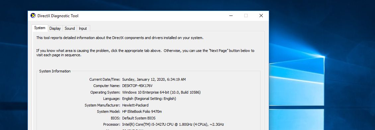Click the text starting 'This tool reports detailed'
The height and width of the screenshot is (130, 375).
click(120, 38)
